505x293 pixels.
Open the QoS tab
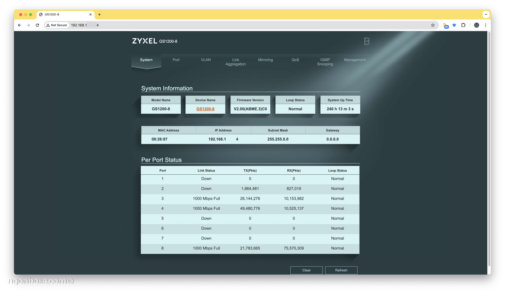295,60
